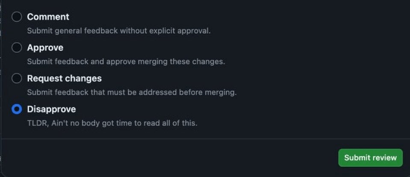Click the bold Disapprove label
The image size is (410, 177).
(51, 109)
